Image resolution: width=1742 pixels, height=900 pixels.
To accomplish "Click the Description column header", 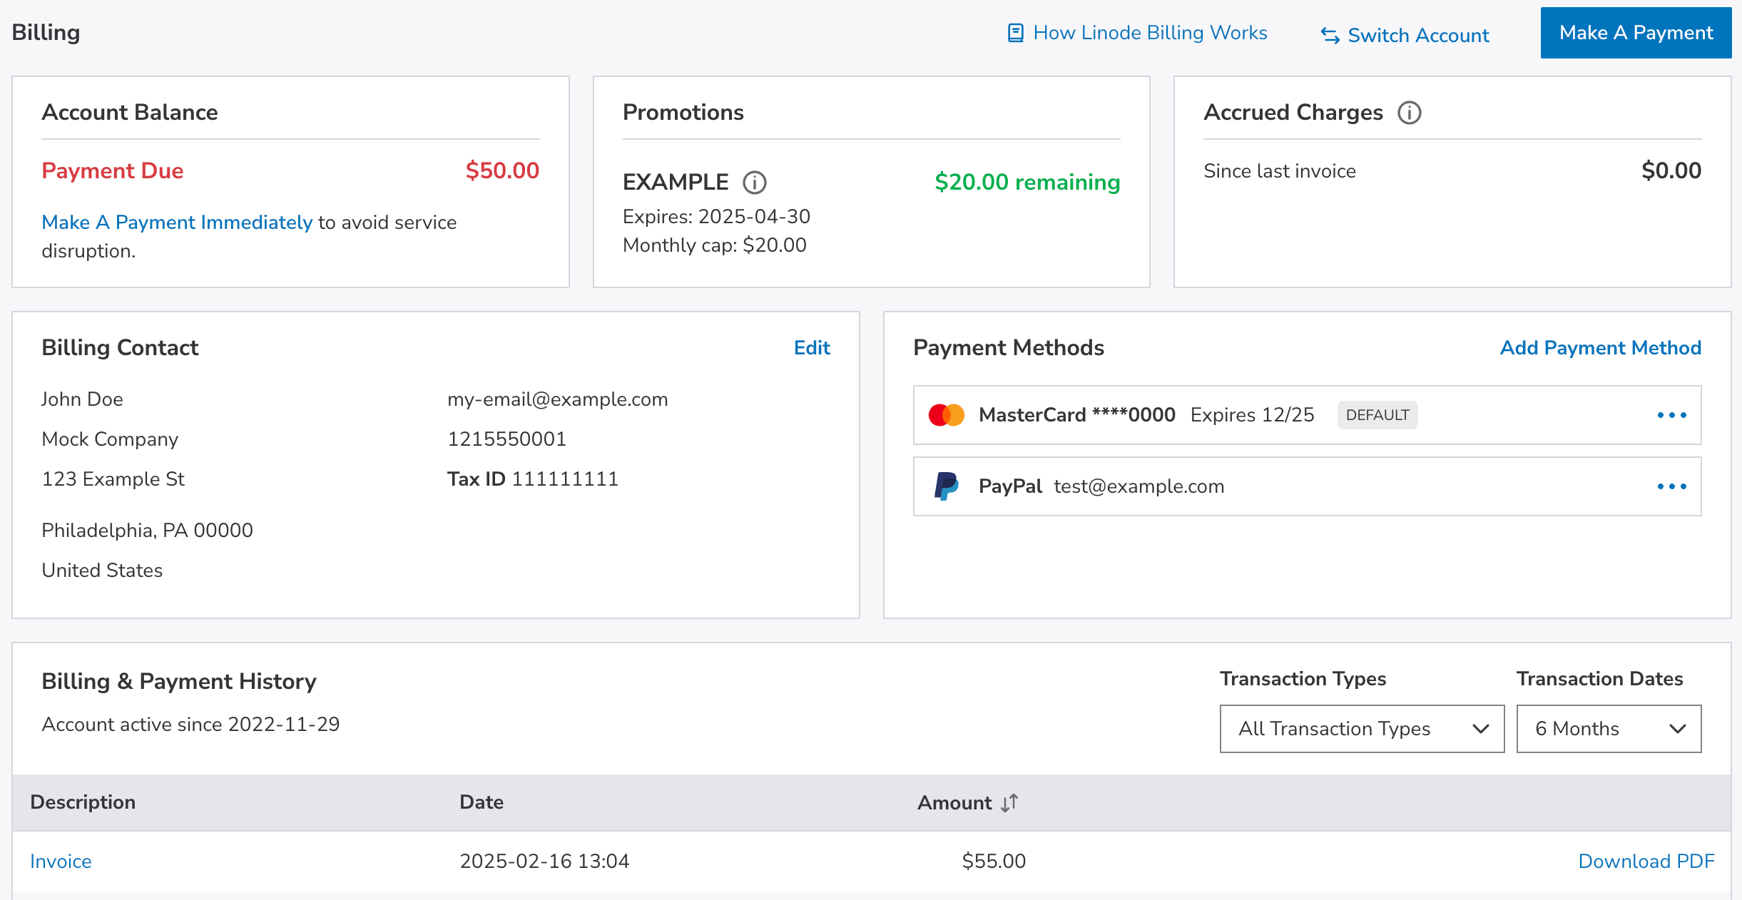I will (x=83, y=802).
